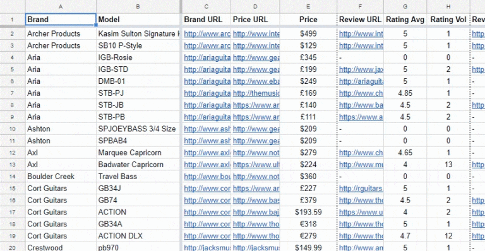Click the Price header cell
The height and width of the screenshot is (251, 485).
308,20
